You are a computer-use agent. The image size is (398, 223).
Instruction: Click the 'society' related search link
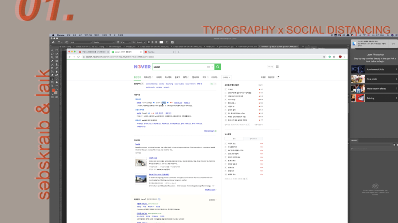[162, 84]
